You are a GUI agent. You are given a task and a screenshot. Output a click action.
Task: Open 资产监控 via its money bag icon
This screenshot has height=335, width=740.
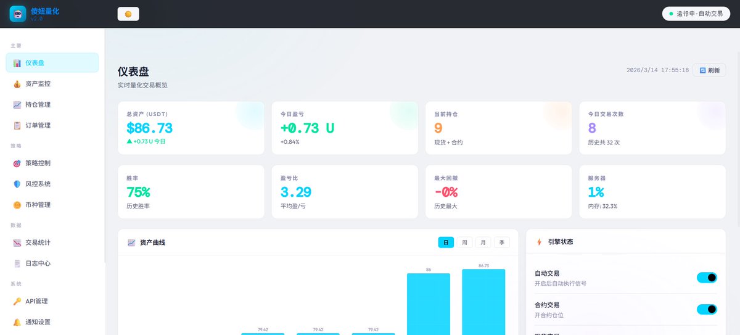pos(17,84)
